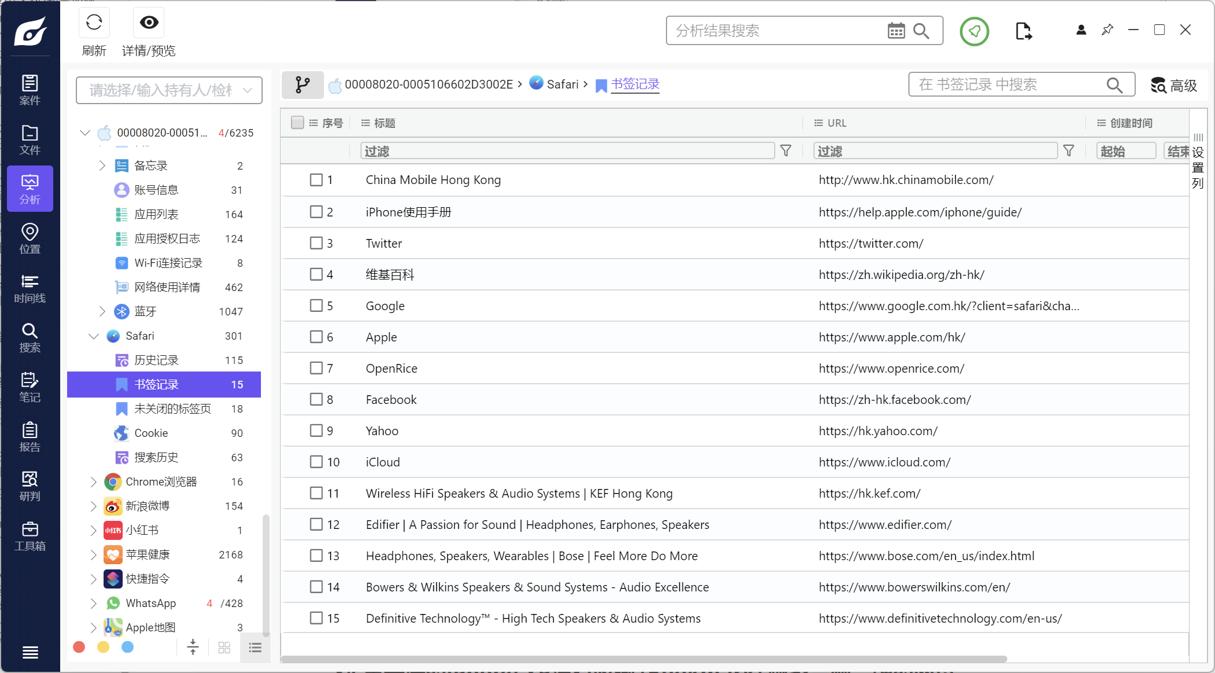Click the 标题 filter input field
1215x673 pixels.
[x=567, y=151]
